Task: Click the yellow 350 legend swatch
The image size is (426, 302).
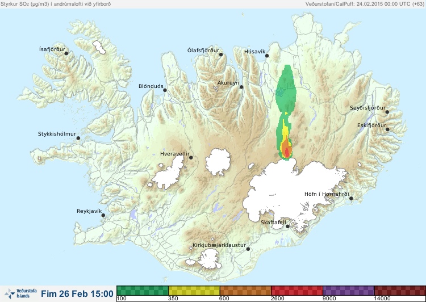Action: coord(194,291)
